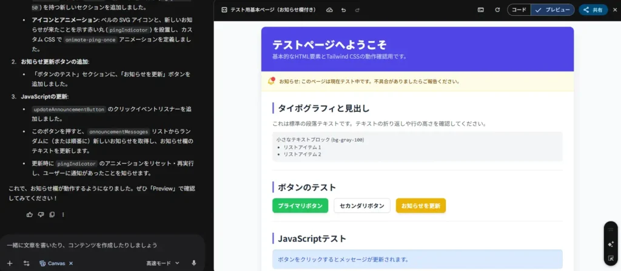This screenshot has width=621, height=271.
Task: Click the 基本的なHTML要素とTailwind CSS subtitle
Action: point(340,56)
